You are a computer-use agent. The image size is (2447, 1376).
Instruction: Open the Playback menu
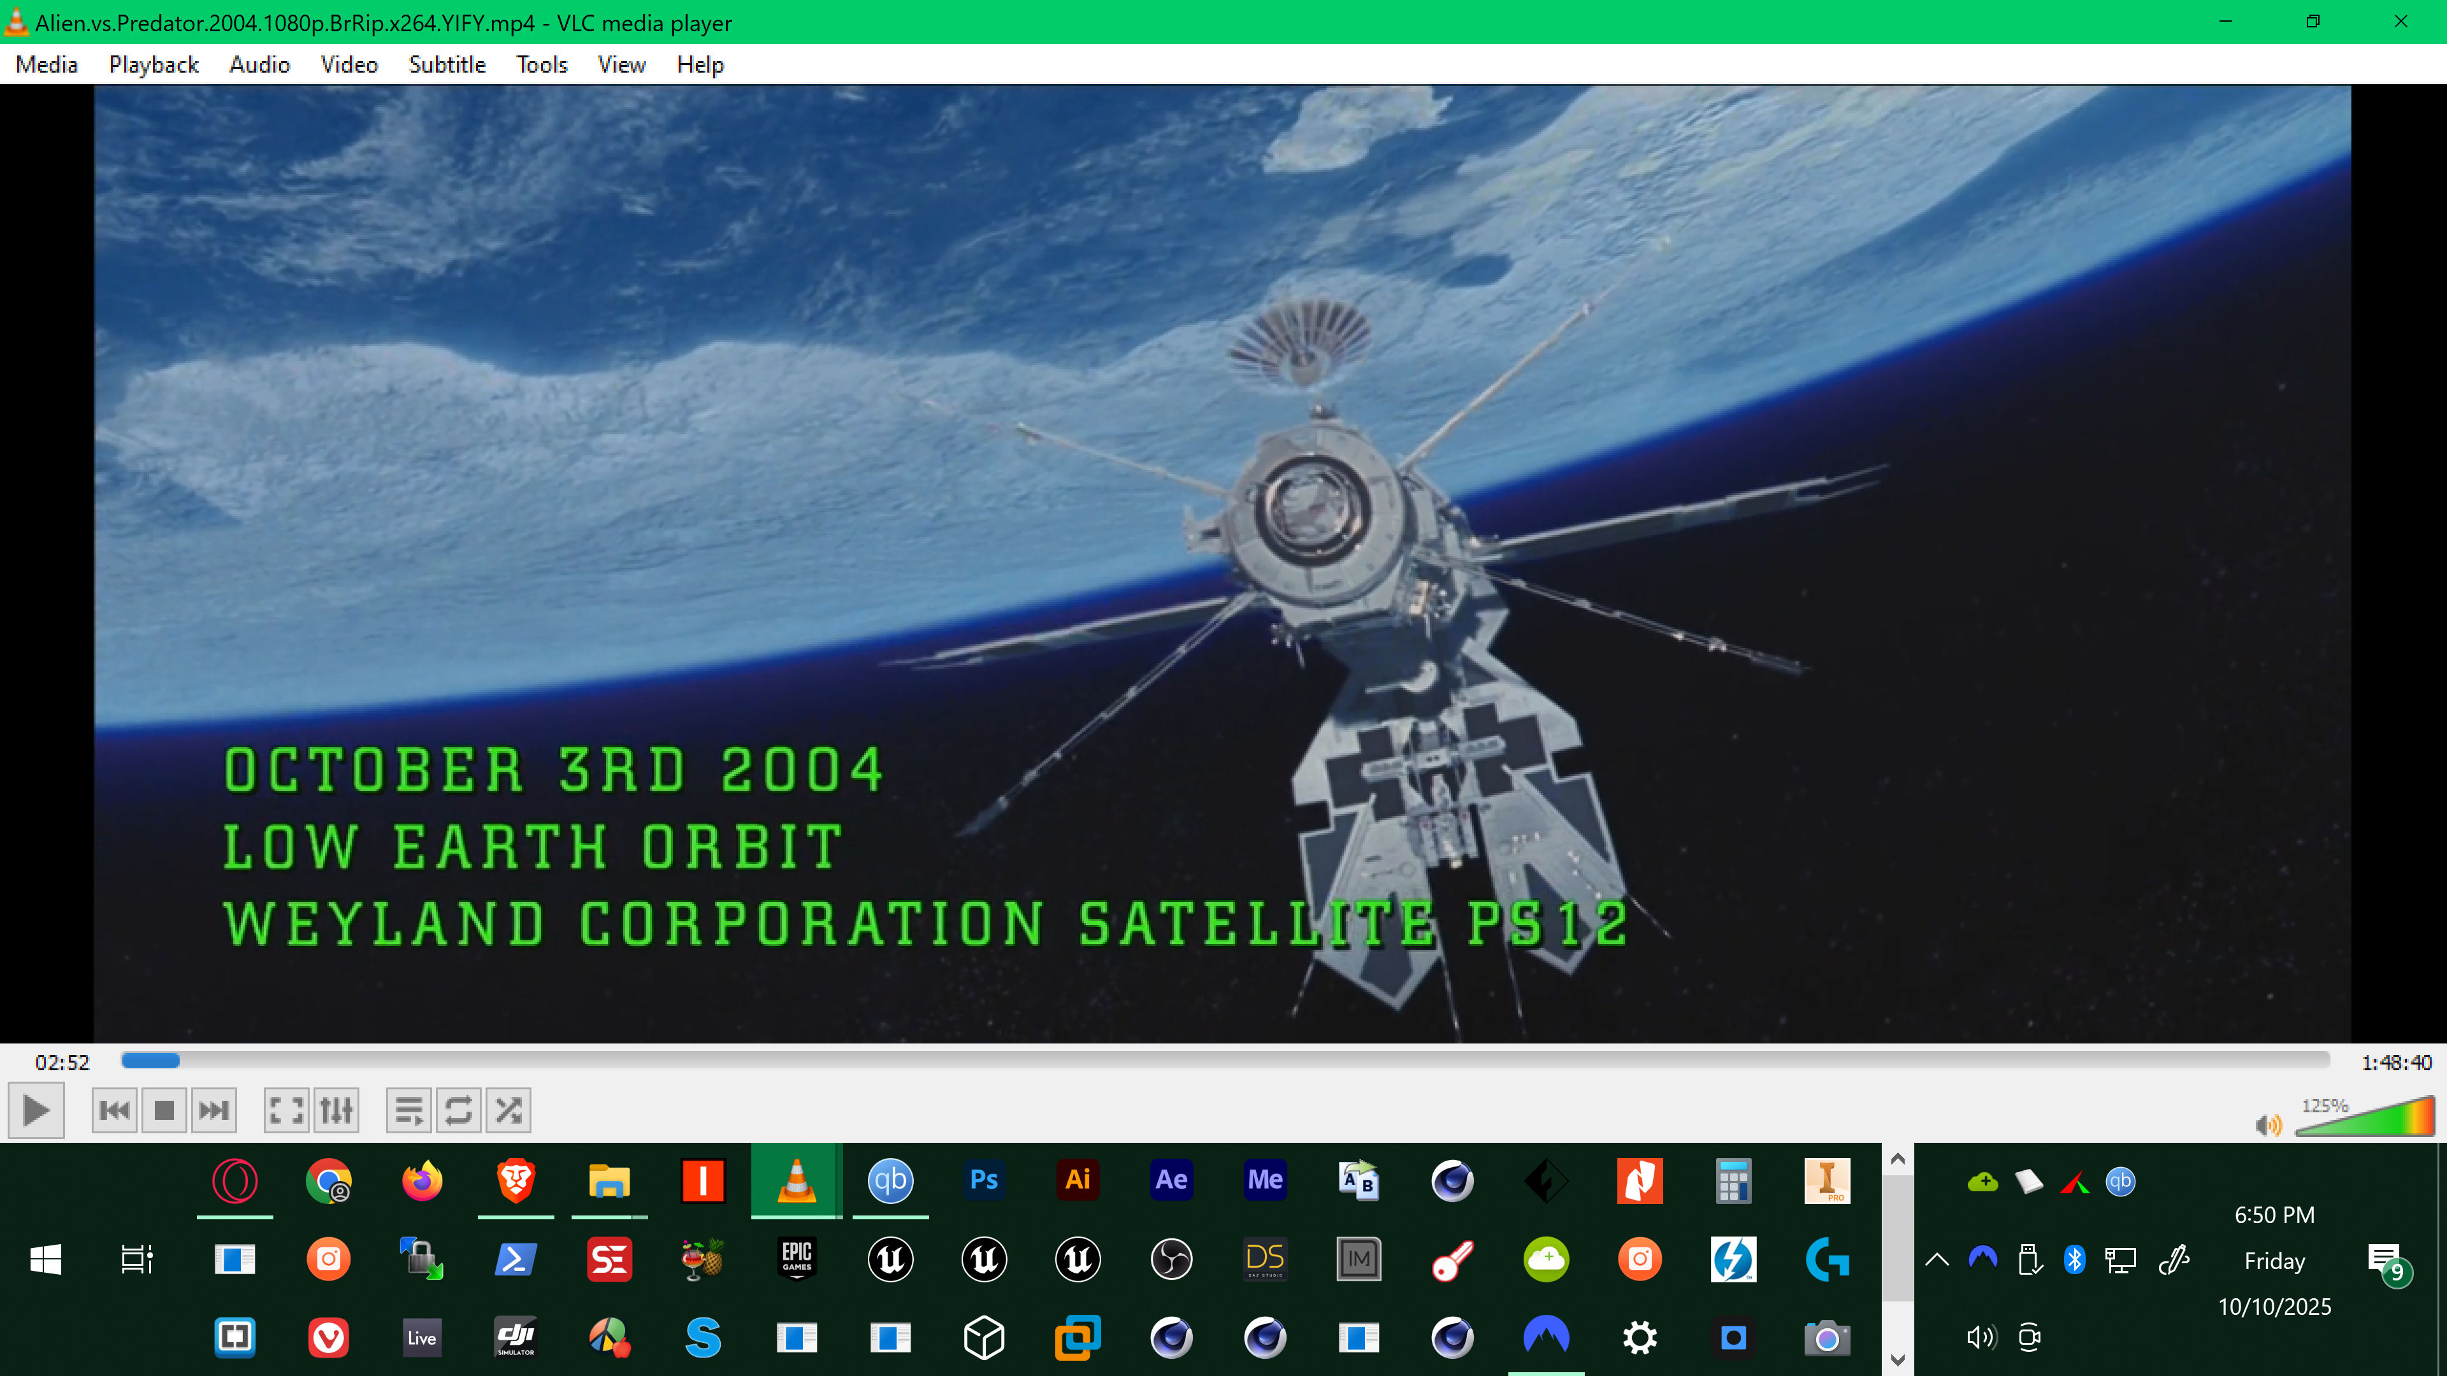[x=153, y=64]
